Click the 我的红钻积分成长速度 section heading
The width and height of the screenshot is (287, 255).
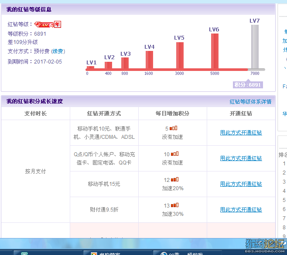pos(34,101)
